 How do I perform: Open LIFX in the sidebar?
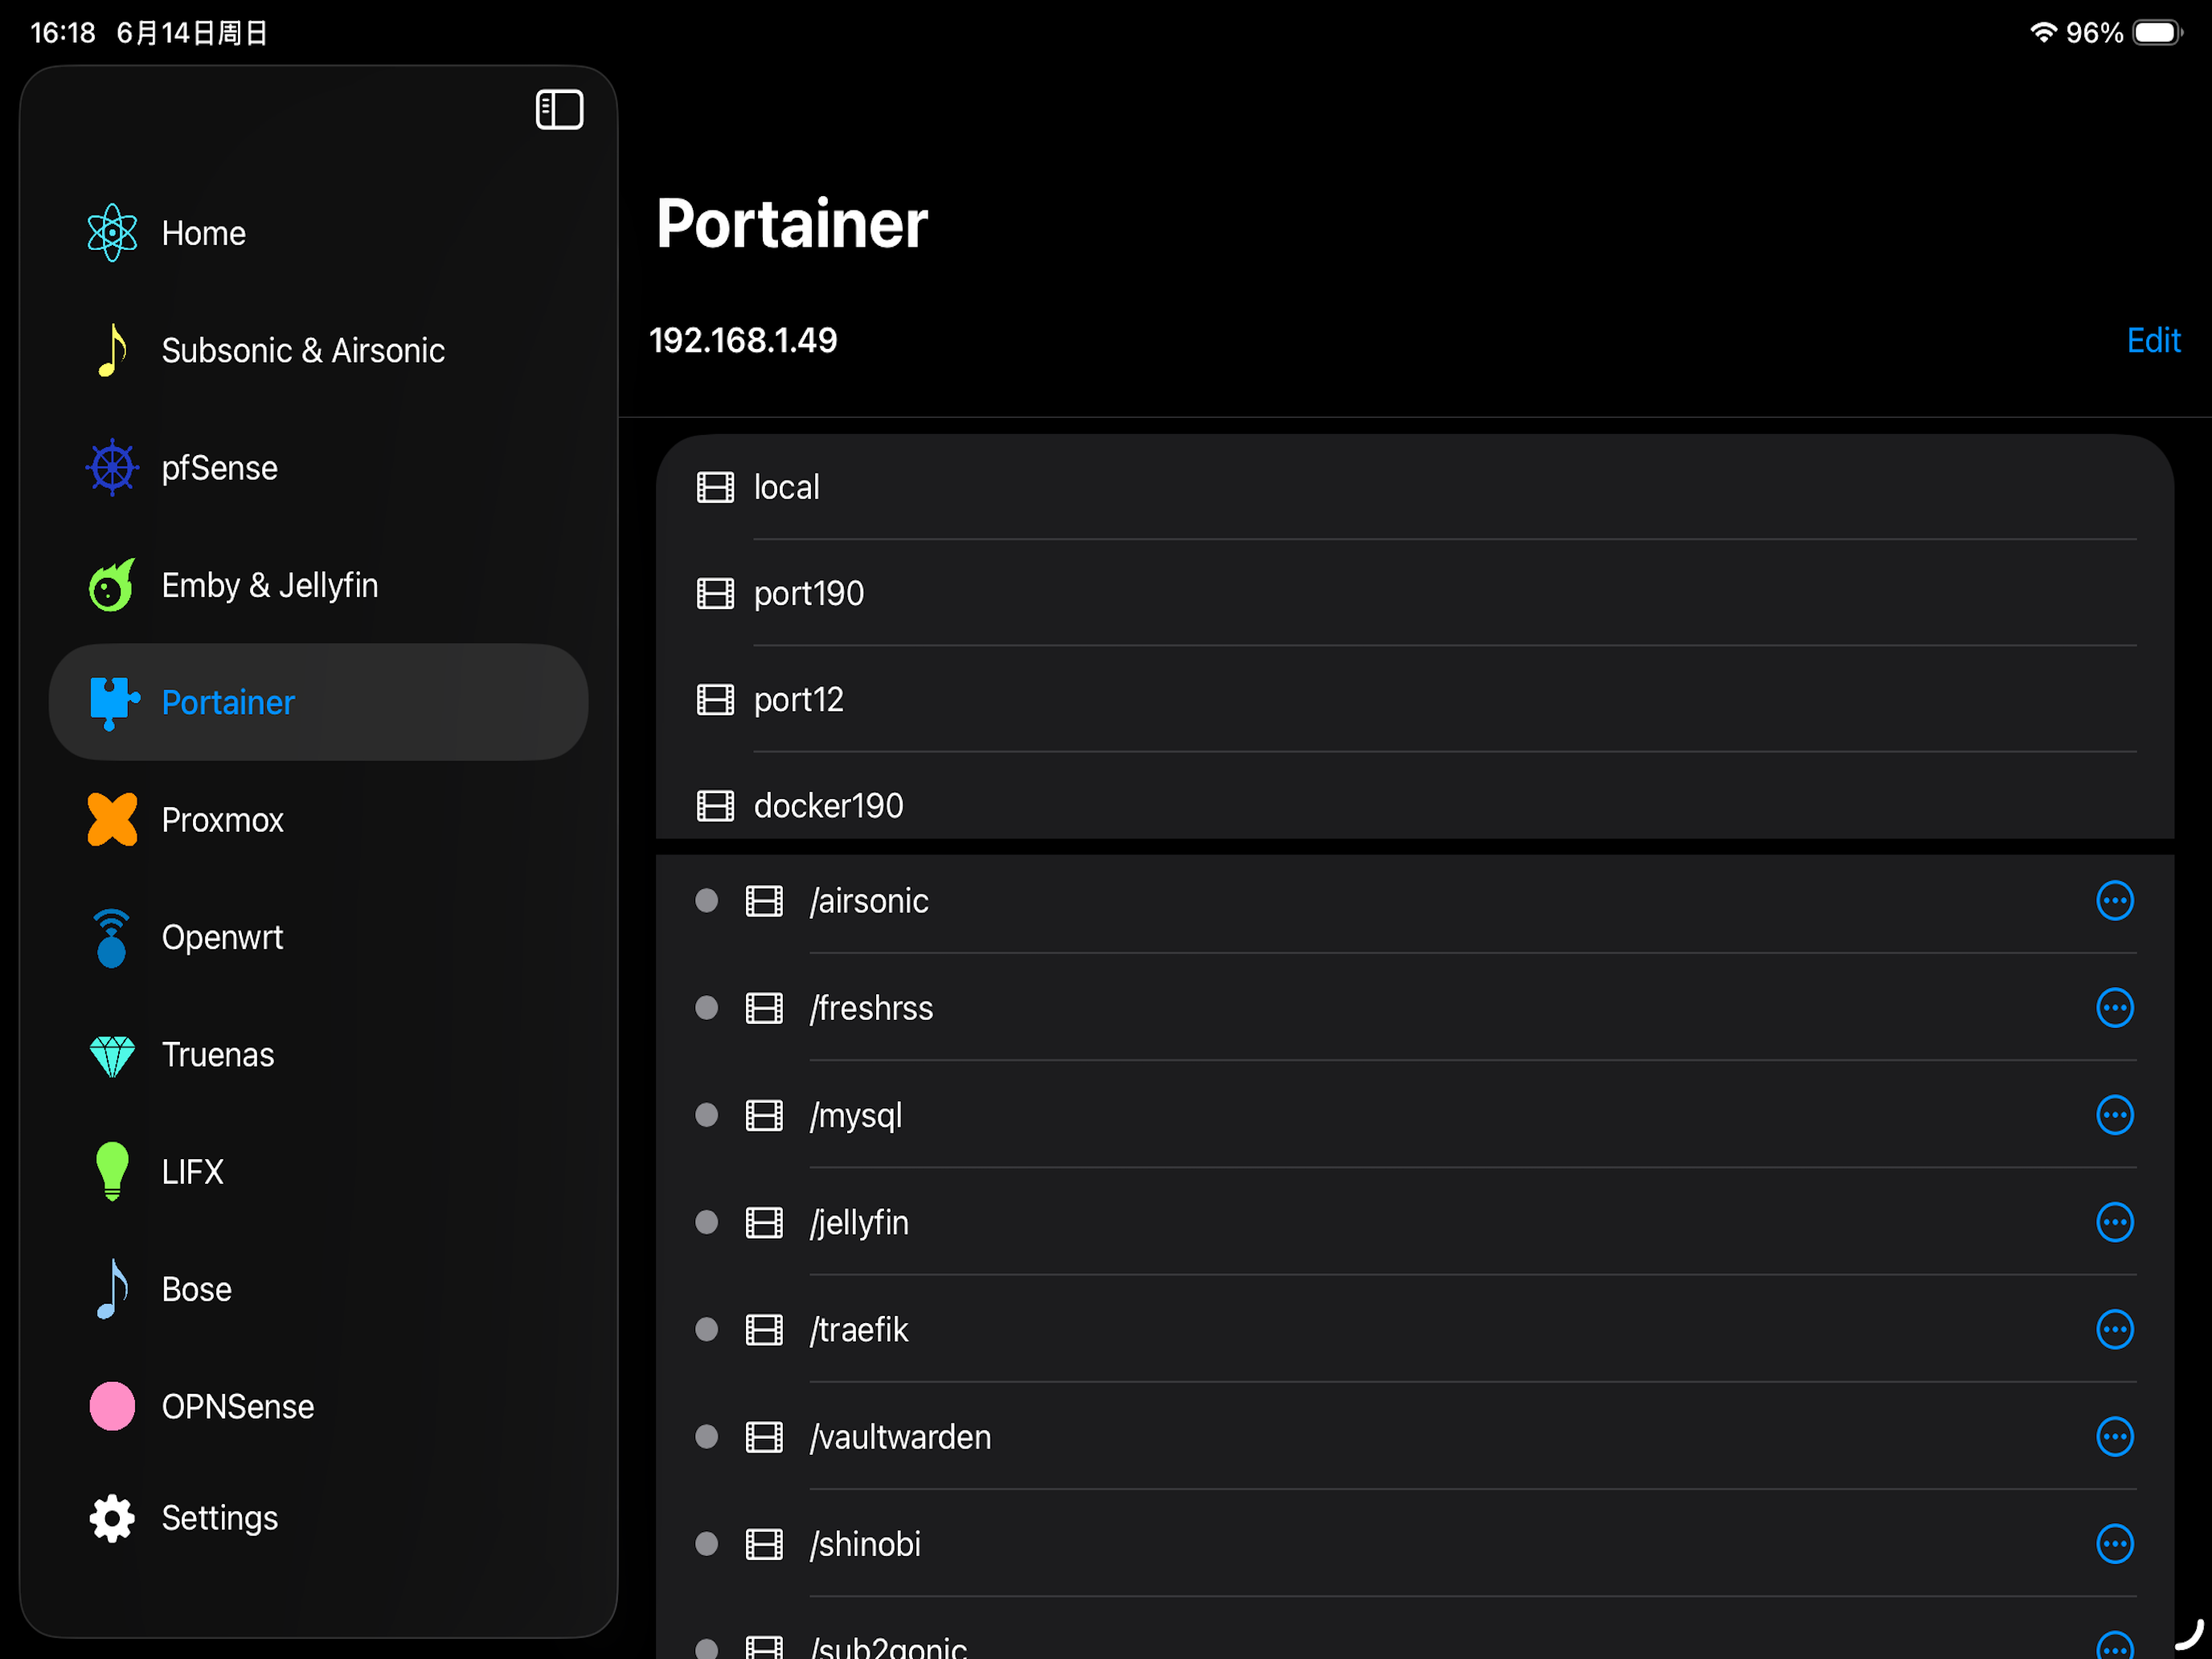pyautogui.click(x=318, y=1172)
